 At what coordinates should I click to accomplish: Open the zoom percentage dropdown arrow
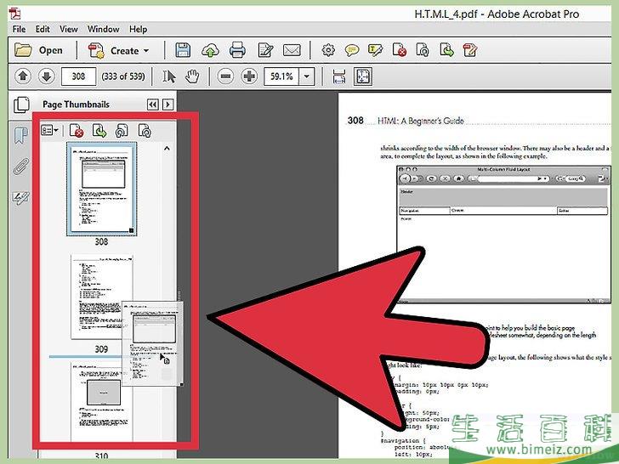click(x=307, y=76)
